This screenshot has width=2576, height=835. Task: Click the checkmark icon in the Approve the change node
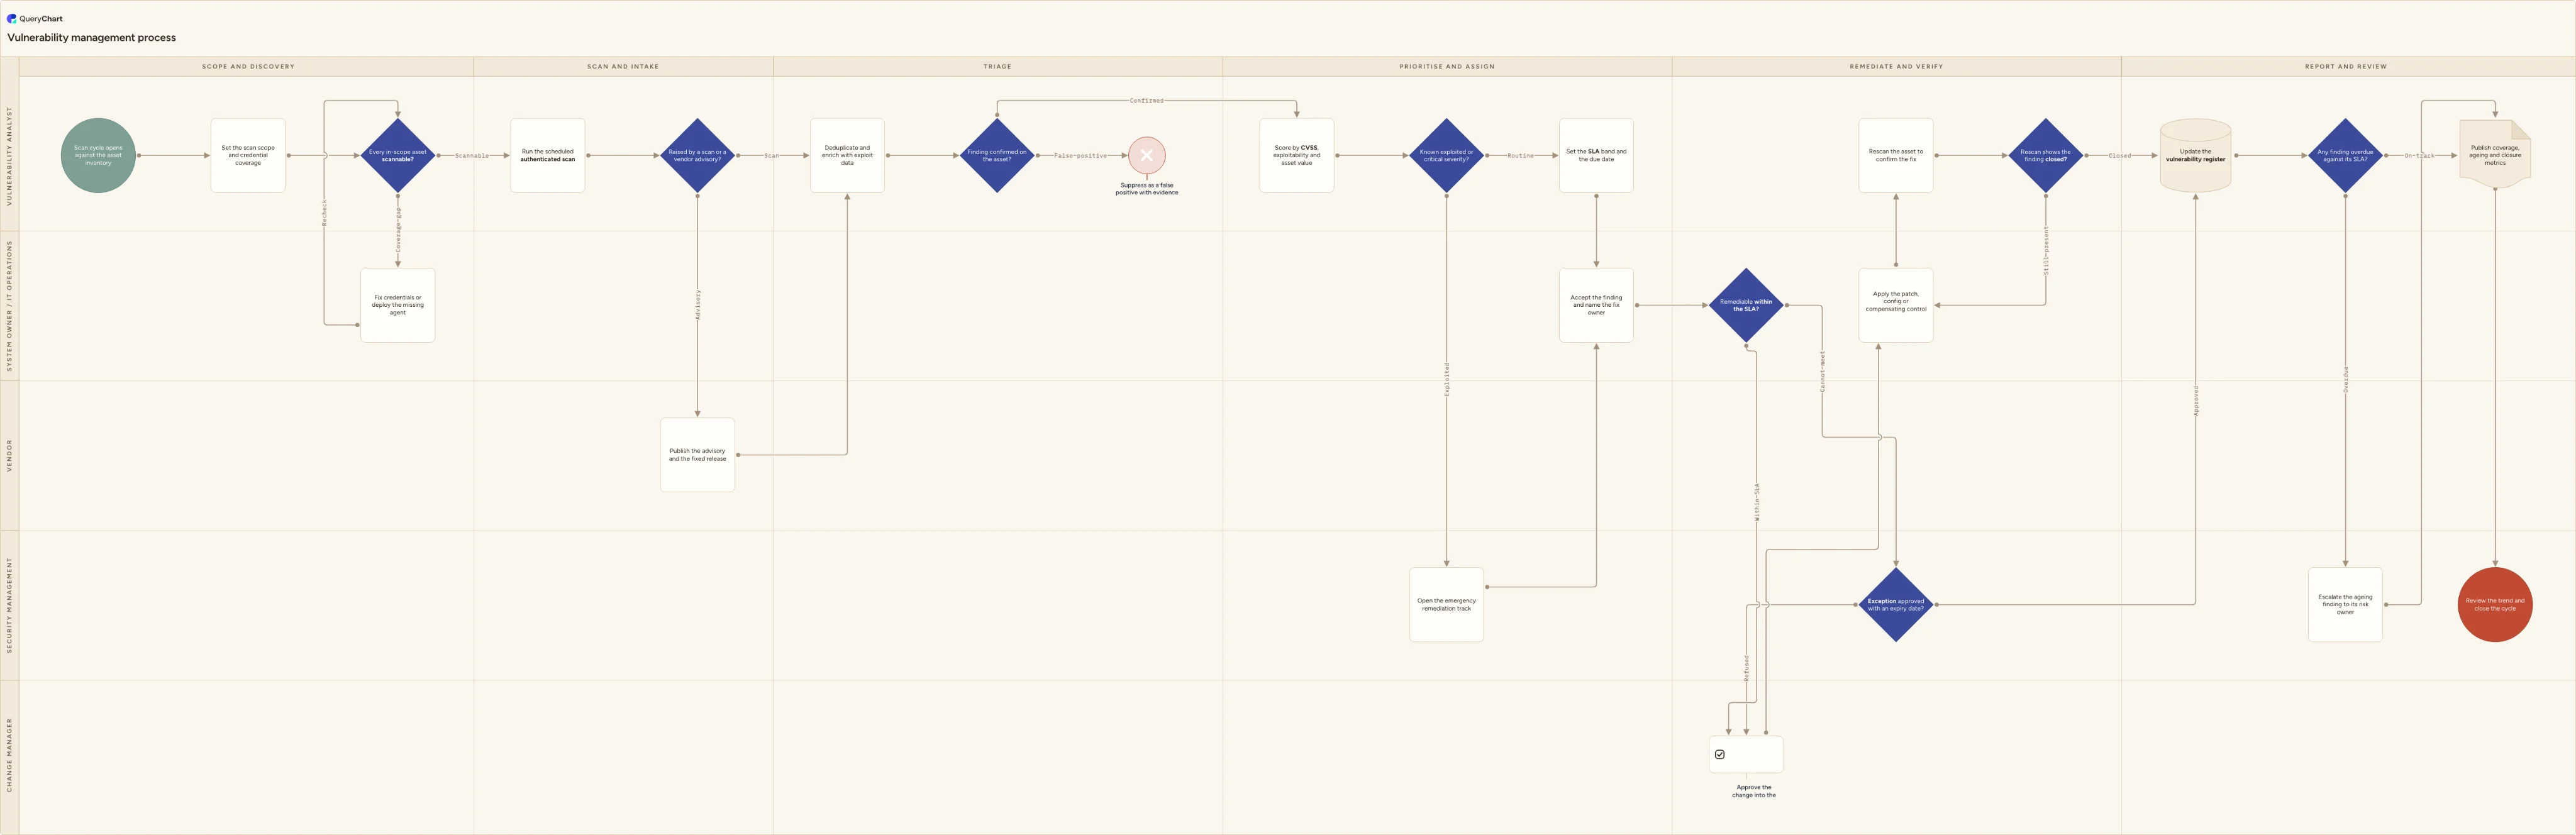(x=1720, y=755)
